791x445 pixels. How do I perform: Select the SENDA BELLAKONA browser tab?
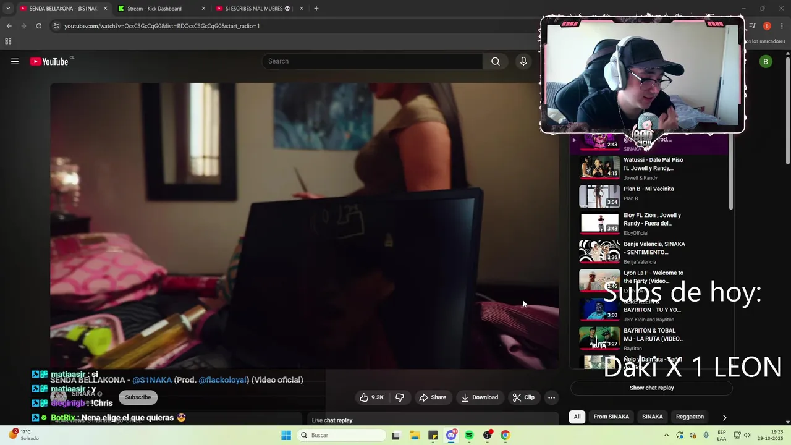(x=63, y=9)
